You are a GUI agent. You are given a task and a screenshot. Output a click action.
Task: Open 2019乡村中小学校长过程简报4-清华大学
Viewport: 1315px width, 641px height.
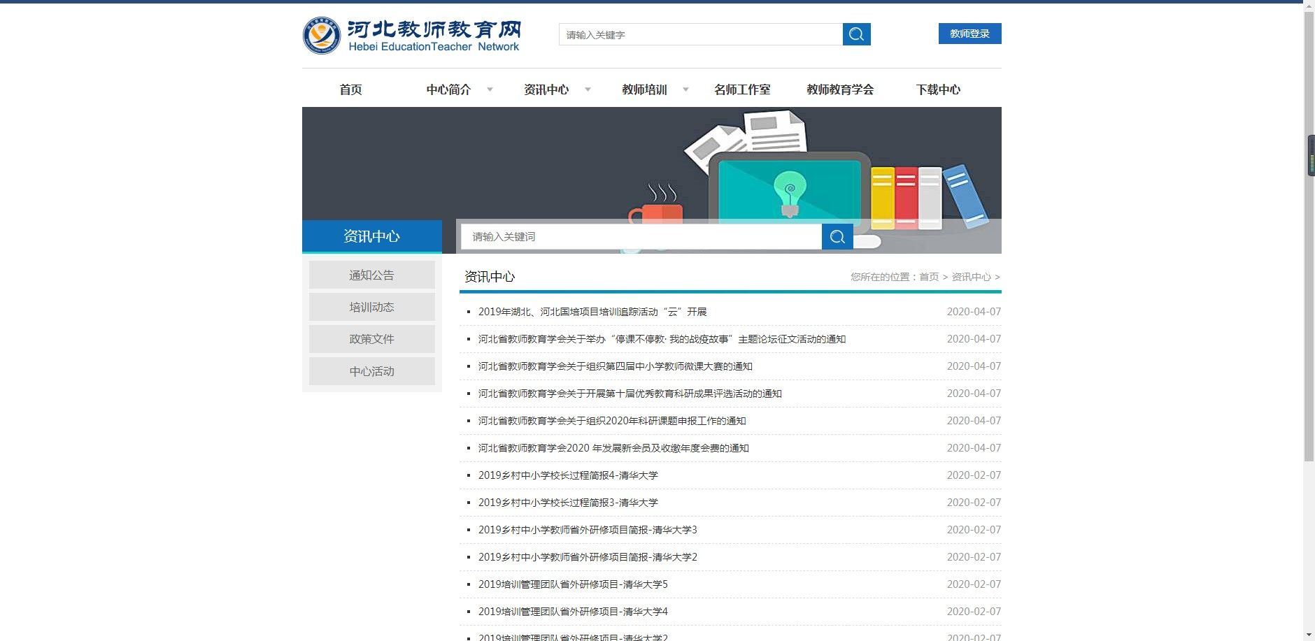click(x=570, y=475)
